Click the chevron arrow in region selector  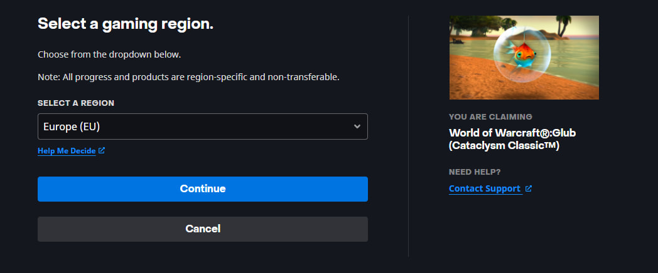(357, 126)
